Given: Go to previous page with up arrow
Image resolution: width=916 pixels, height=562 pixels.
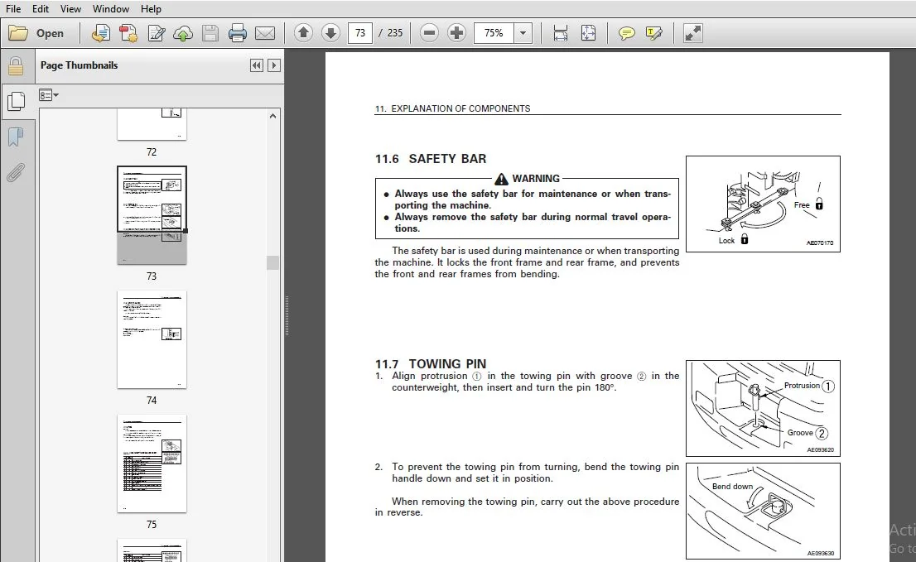Looking at the screenshot, I should (x=303, y=33).
